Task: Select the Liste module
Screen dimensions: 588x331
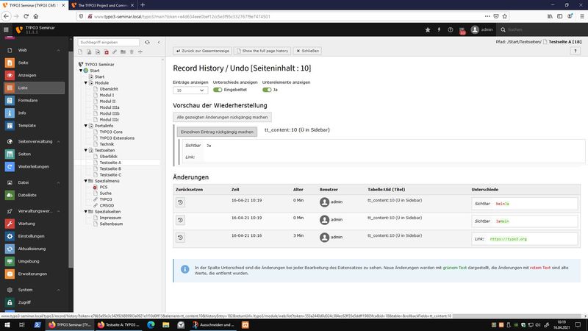Action: (x=34, y=88)
